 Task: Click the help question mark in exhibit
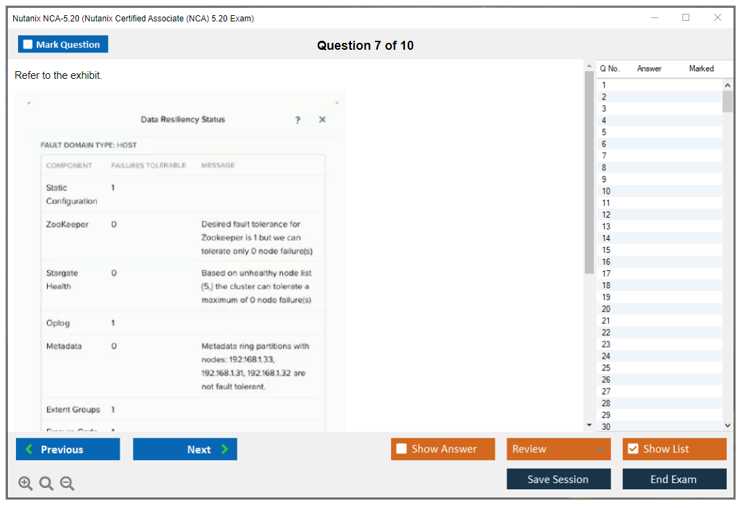(x=298, y=120)
